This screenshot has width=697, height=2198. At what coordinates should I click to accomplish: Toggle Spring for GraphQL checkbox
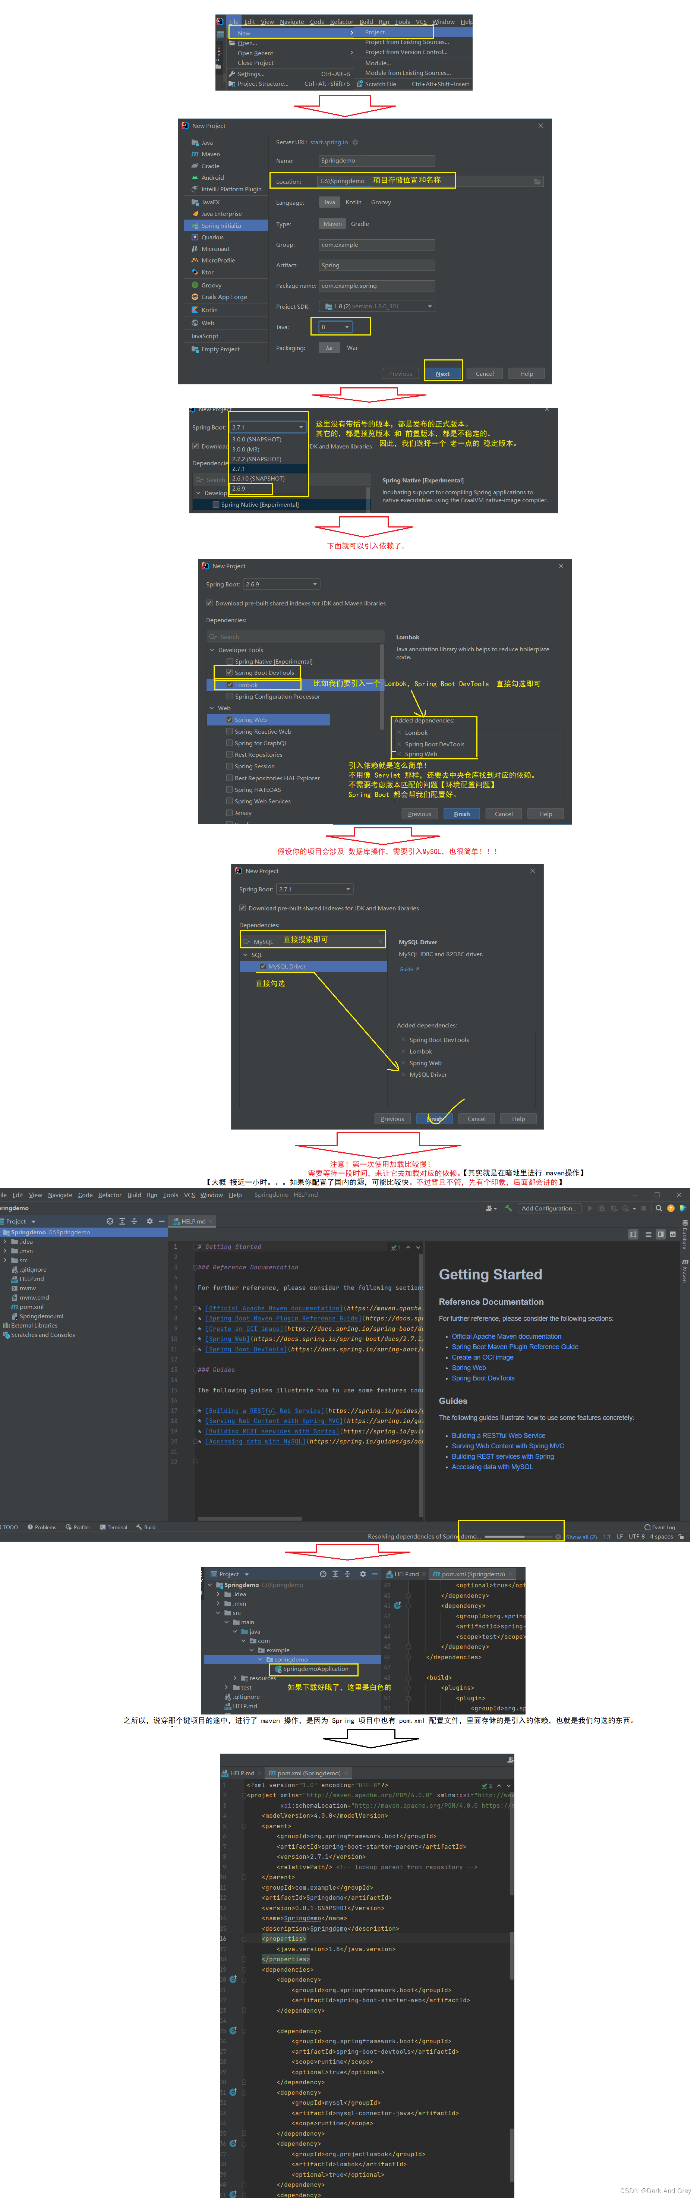click(x=230, y=743)
